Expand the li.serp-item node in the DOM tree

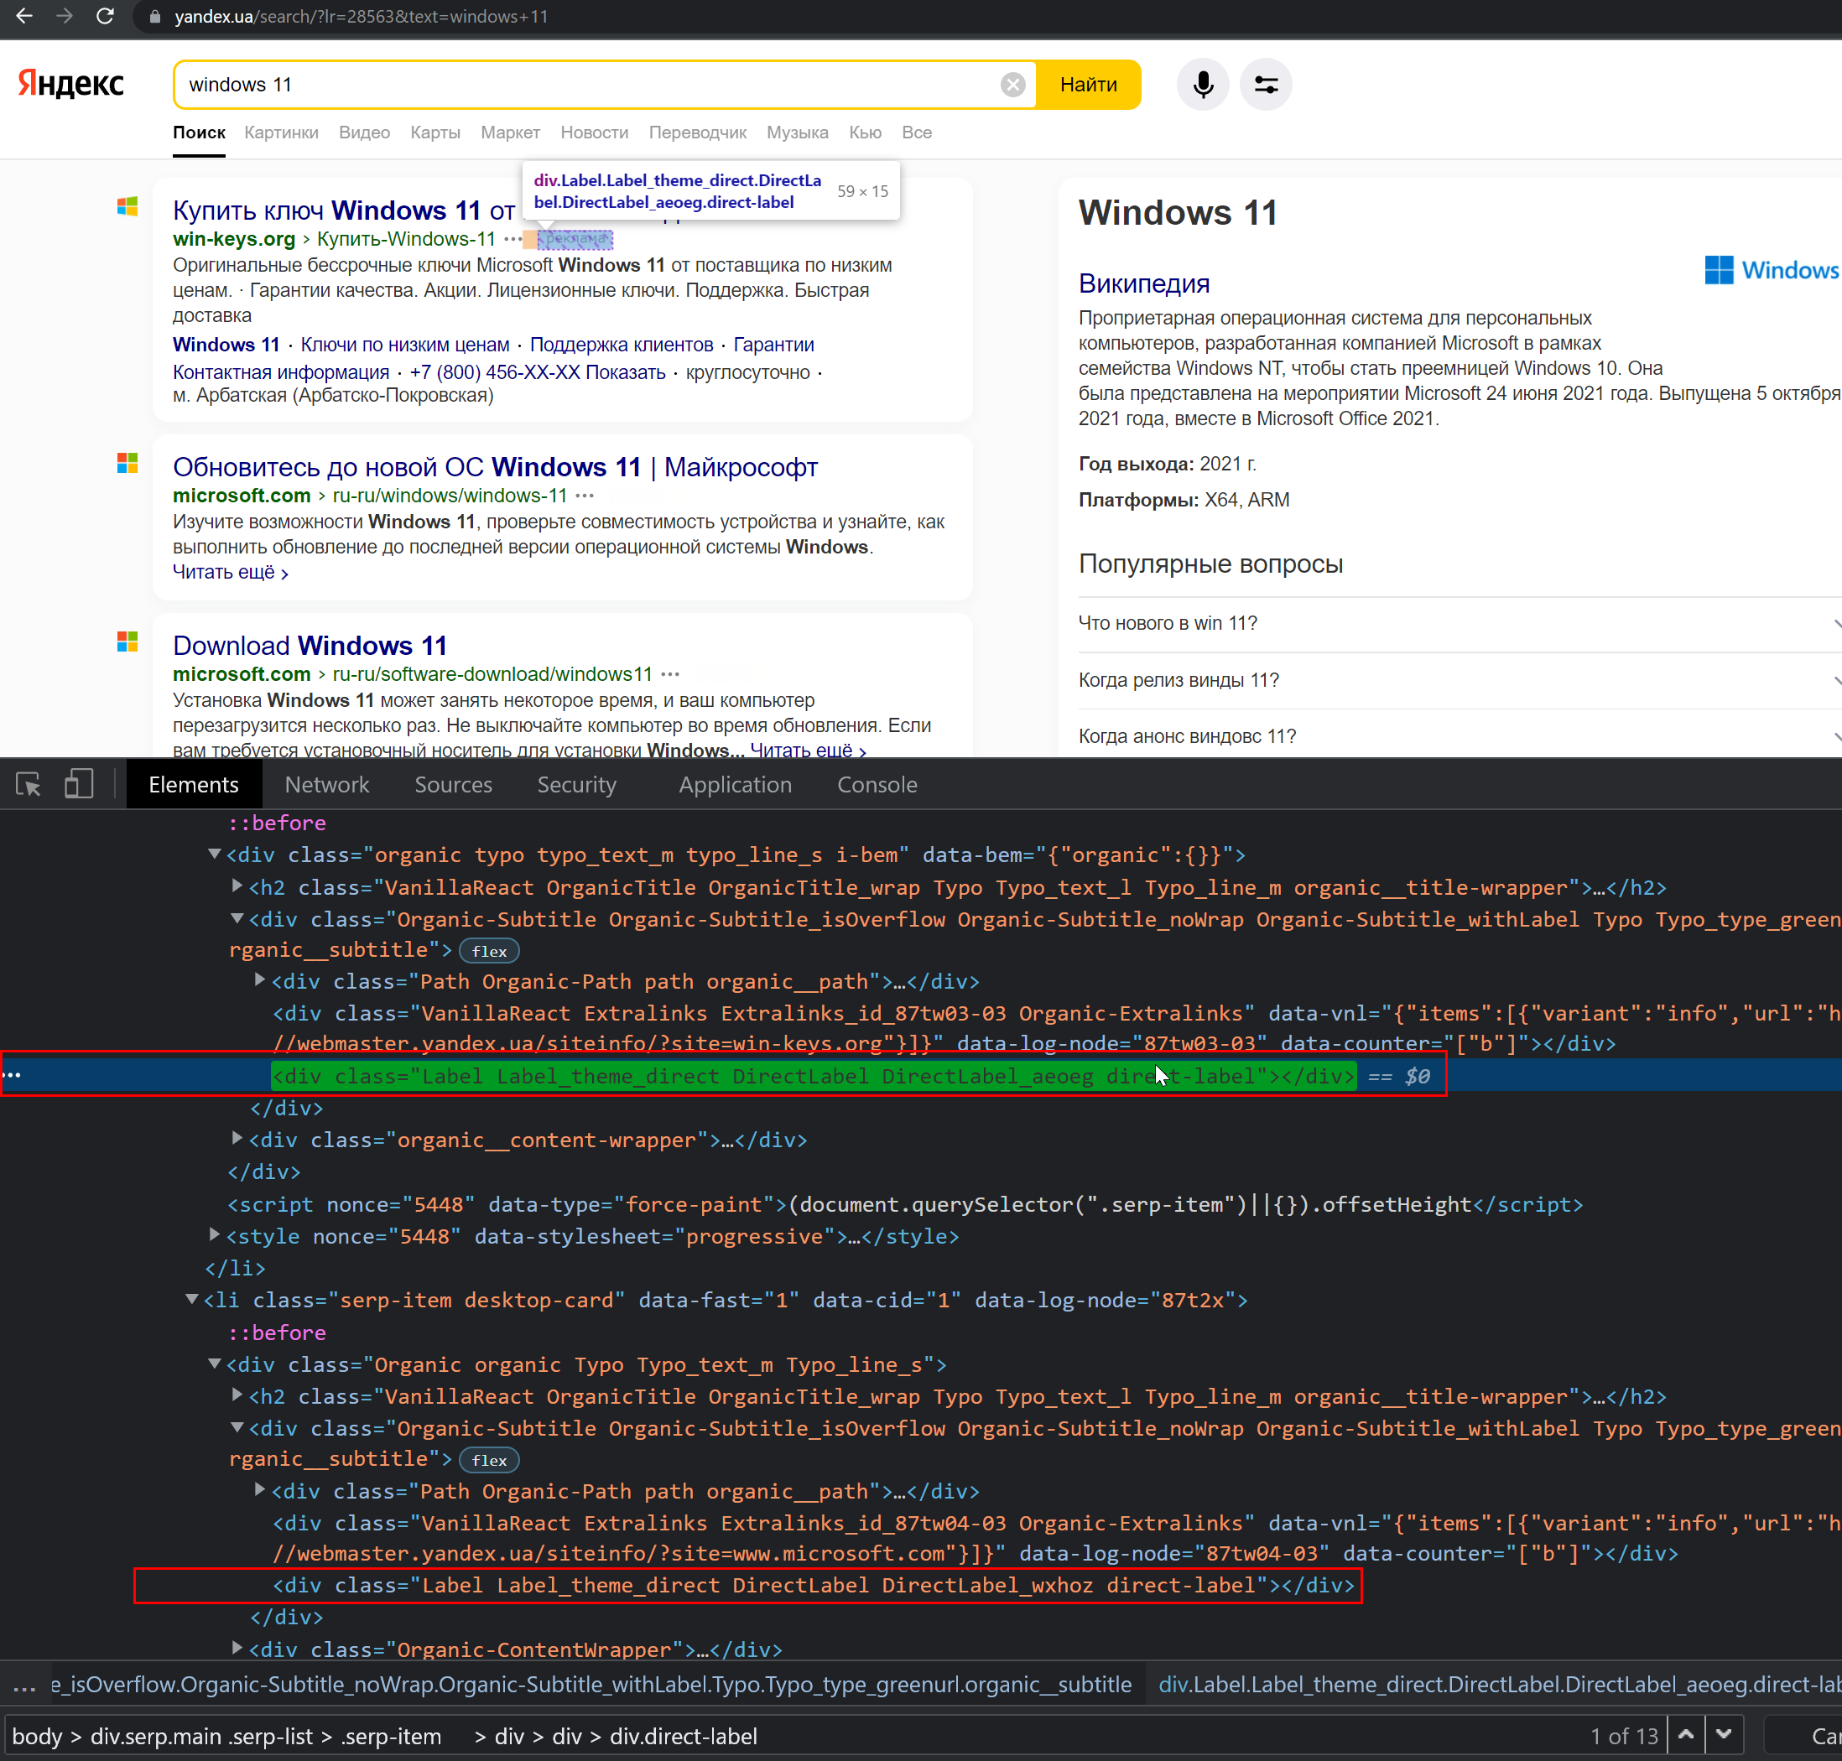[x=190, y=1300]
